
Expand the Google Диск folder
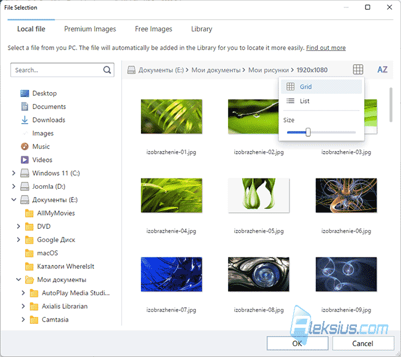tap(18, 240)
